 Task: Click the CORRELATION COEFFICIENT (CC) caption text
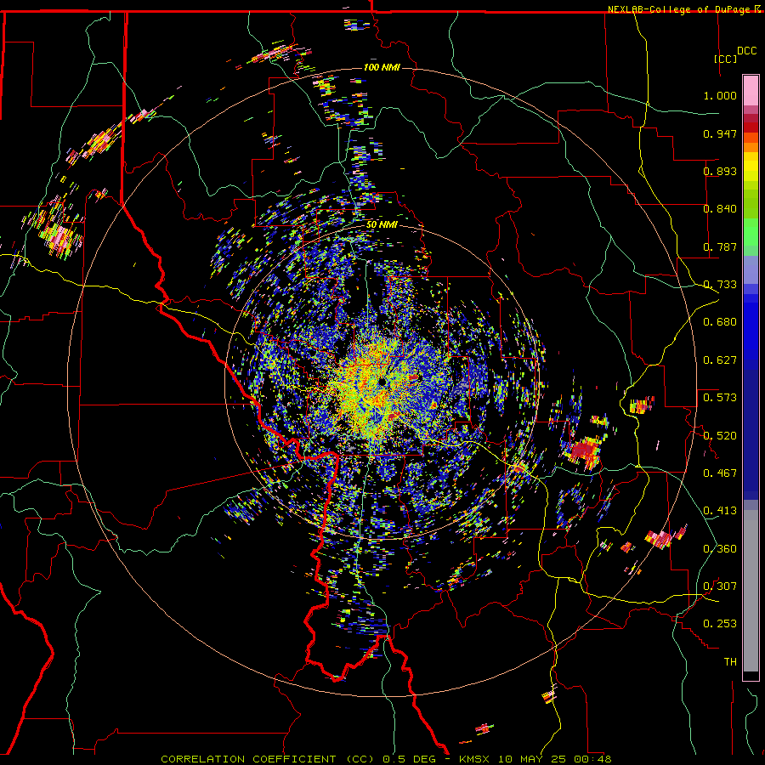tap(268, 759)
